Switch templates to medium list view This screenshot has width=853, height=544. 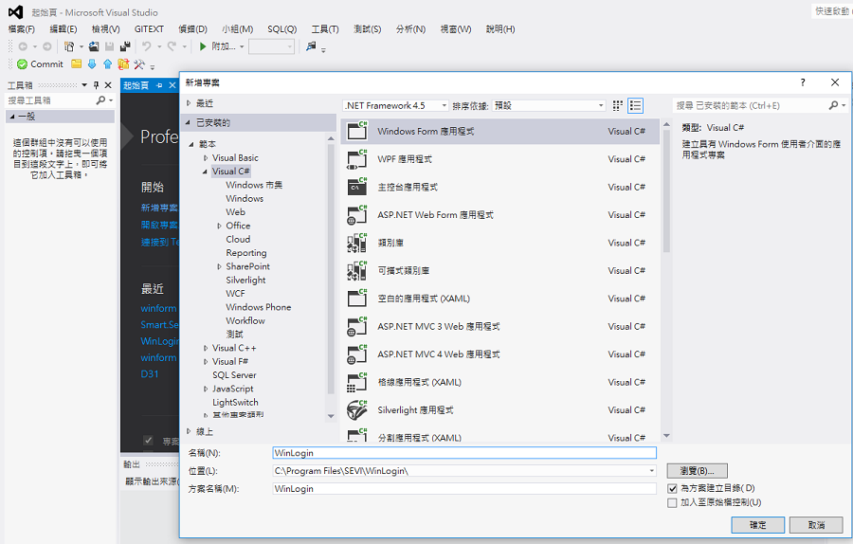635,105
